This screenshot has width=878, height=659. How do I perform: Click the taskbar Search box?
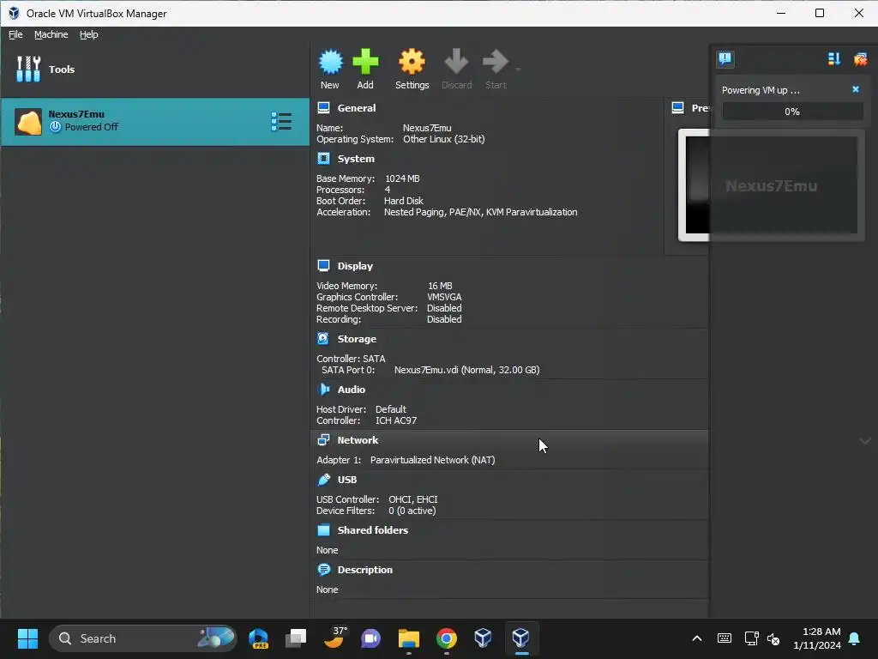coord(143,638)
